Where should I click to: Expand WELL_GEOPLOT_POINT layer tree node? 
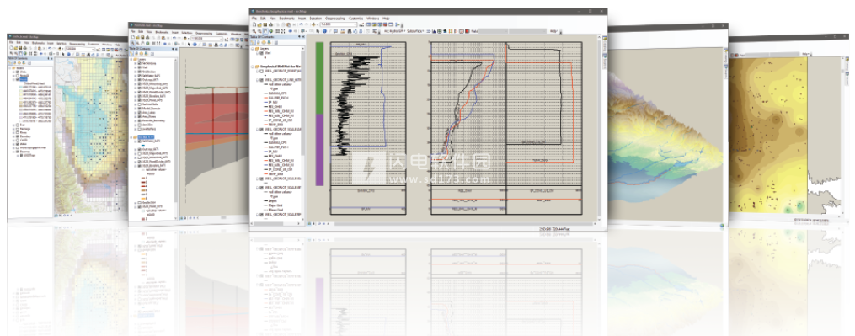click(257, 71)
